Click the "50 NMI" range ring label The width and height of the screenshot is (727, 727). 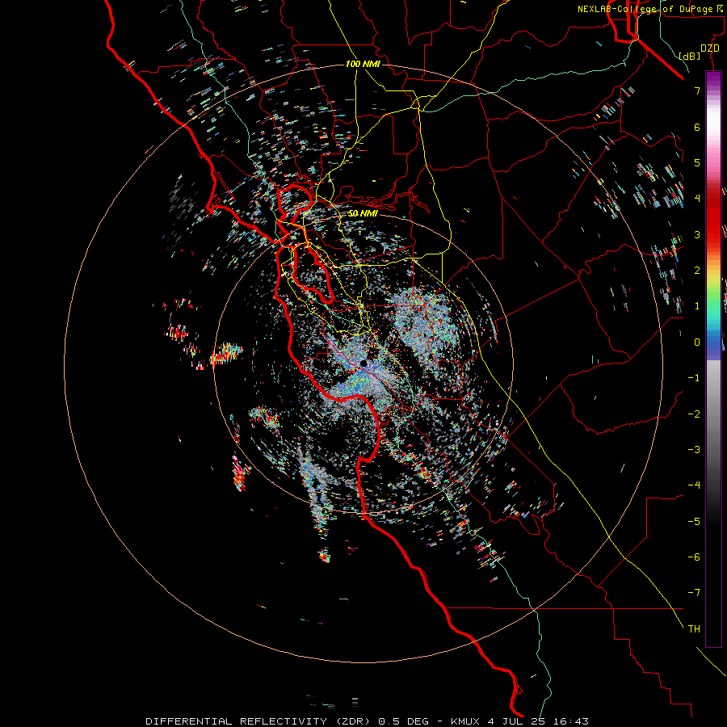coord(363,213)
